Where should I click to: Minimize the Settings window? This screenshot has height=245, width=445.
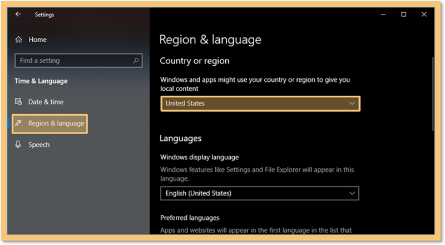[383, 14]
